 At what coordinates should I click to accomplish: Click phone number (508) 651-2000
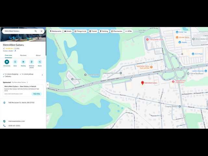tap(14, 126)
